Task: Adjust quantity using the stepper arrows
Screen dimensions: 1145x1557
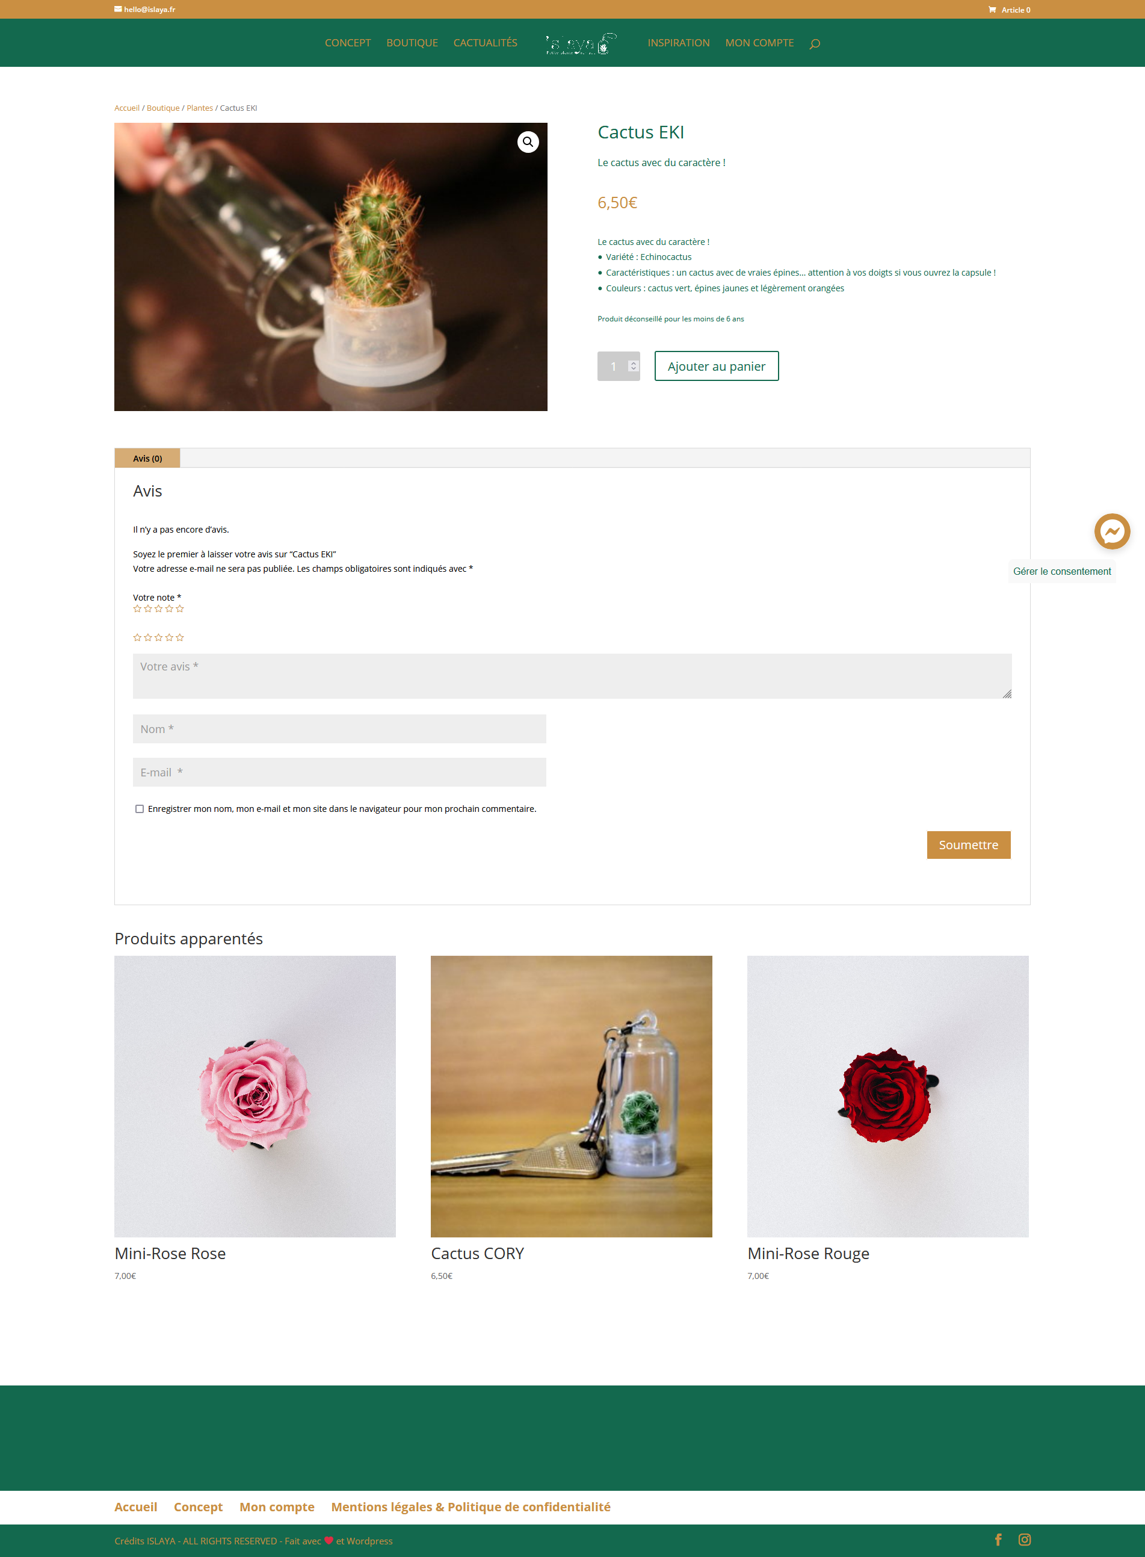Action: click(633, 365)
